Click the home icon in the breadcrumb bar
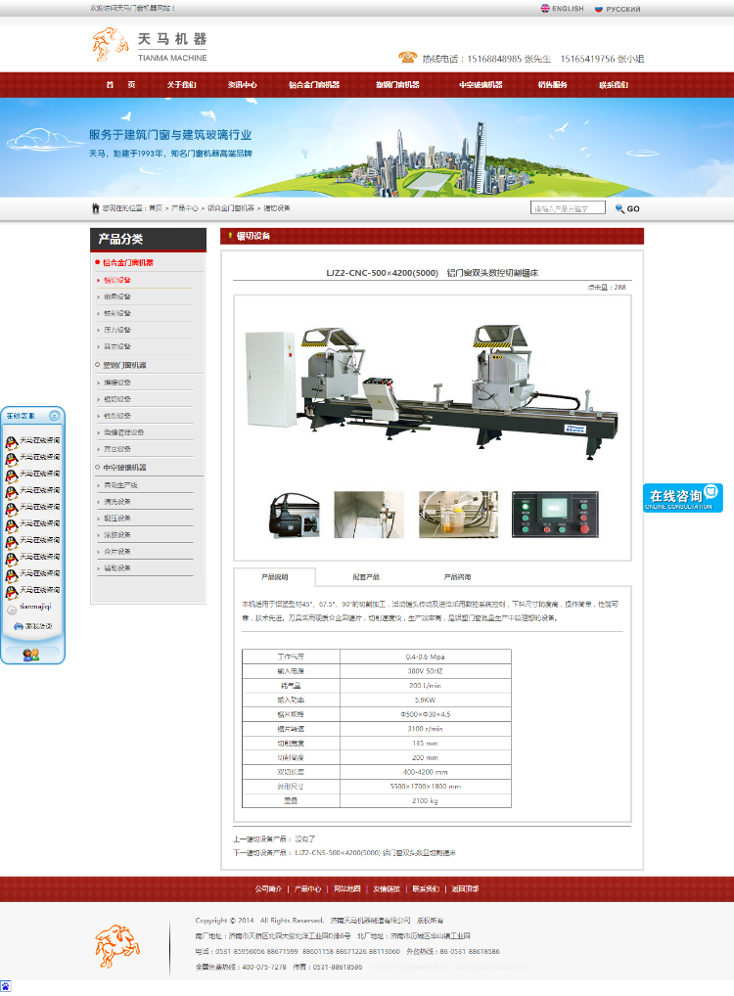Image resolution: width=734 pixels, height=996 pixels. [x=96, y=208]
